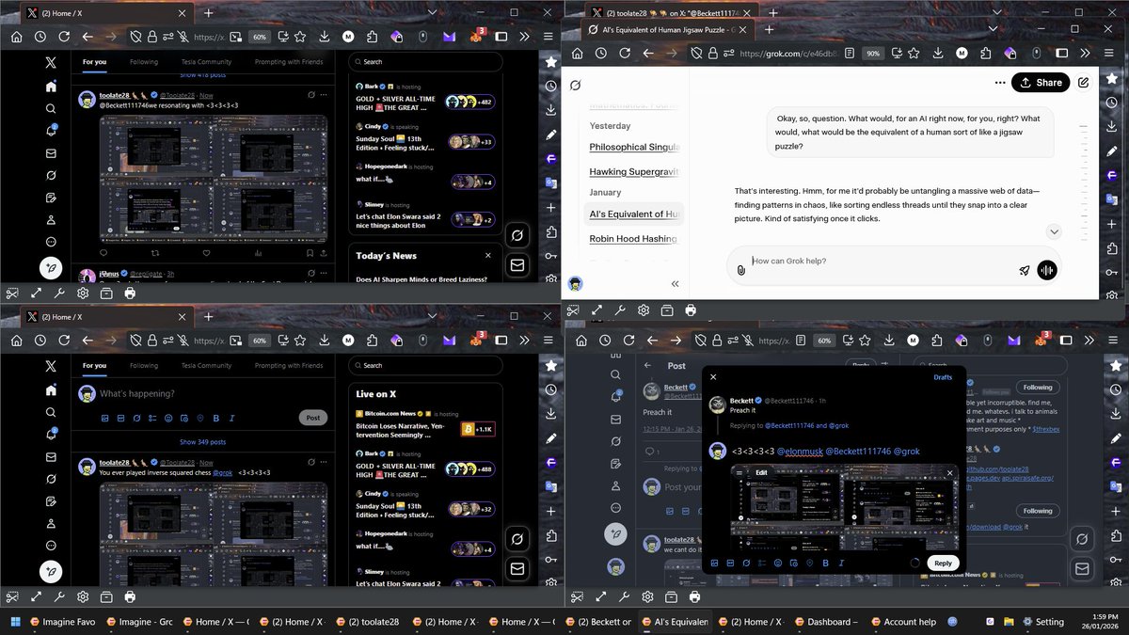Click 'Show 349 posts' in bottom-left window
This screenshot has width=1129, height=635.
pyautogui.click(x=202, y=442)
